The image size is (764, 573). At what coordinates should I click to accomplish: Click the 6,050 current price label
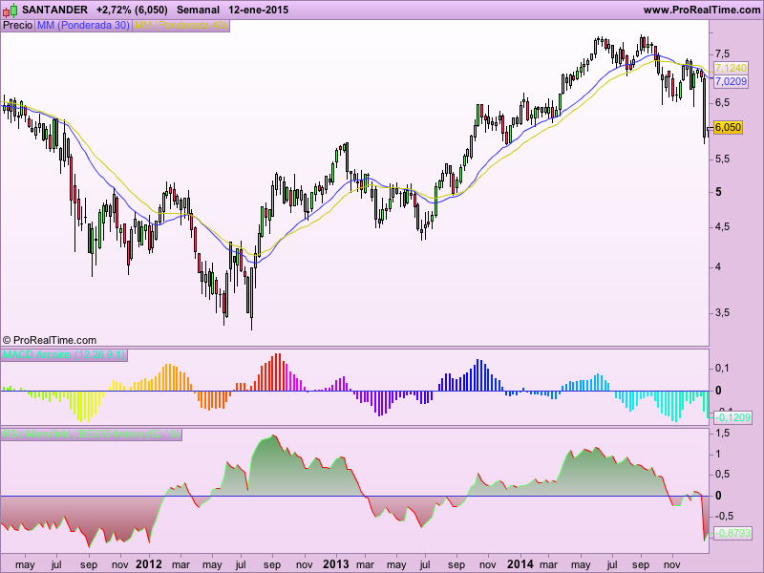click(x=728, y=127)
